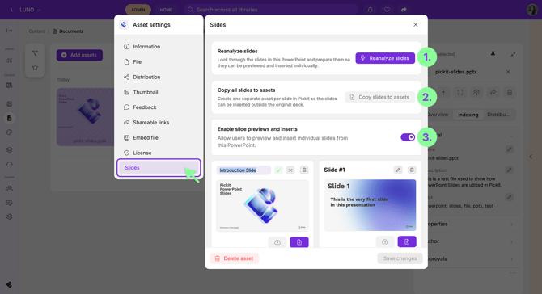Open asset settings gear in details panel

pyautogui.click(x=476, y=92)
